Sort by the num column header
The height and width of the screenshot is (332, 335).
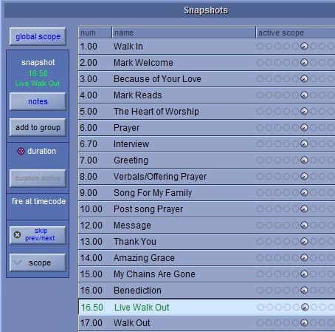[x=95, y=33]
